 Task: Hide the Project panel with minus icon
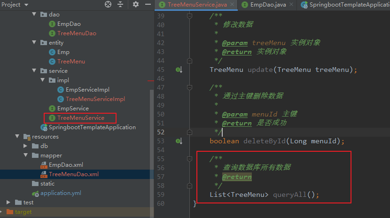point(148,4)
